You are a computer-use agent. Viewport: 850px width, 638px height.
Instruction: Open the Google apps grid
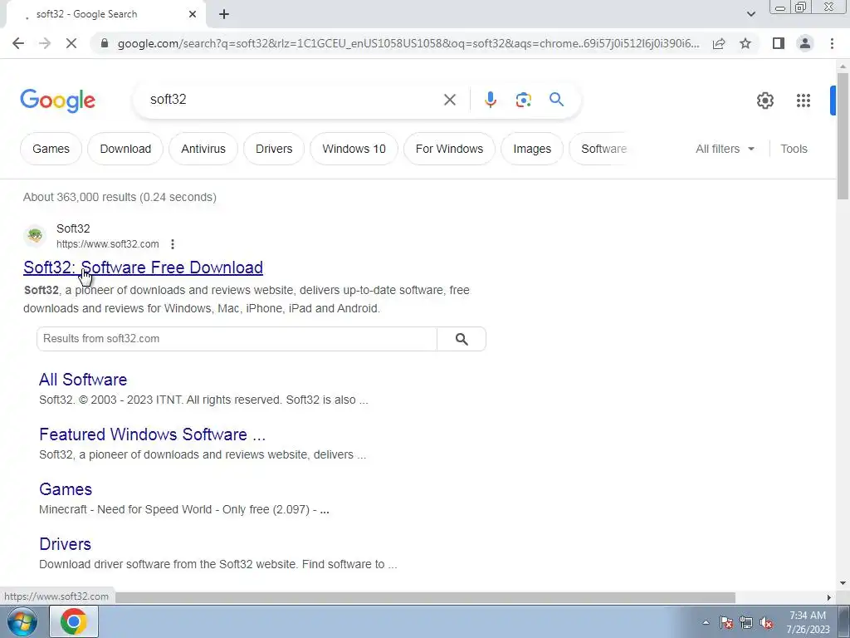coord(804,101)
